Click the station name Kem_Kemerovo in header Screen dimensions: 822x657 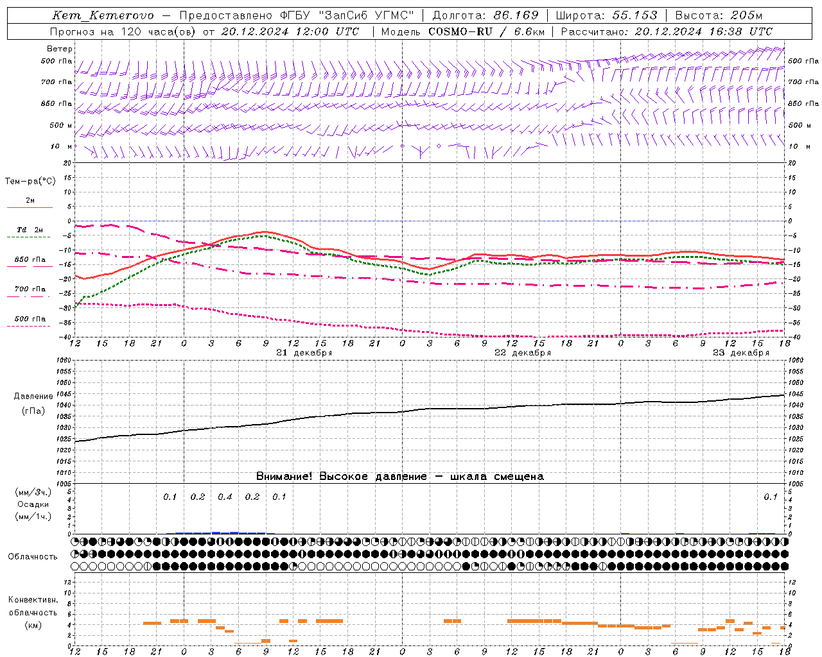pyautogui.click(x=103, y=15)
